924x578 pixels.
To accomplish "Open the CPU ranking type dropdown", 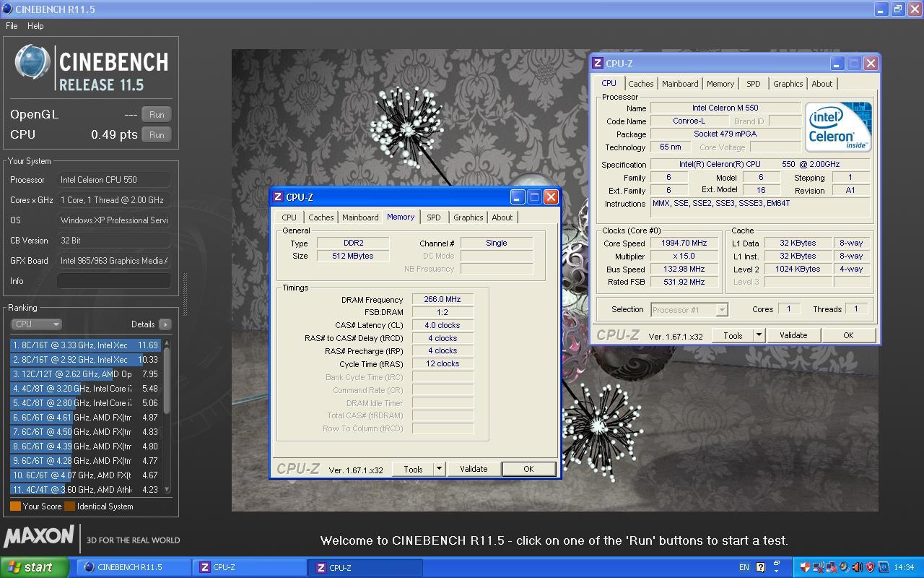I will point(36,324).
